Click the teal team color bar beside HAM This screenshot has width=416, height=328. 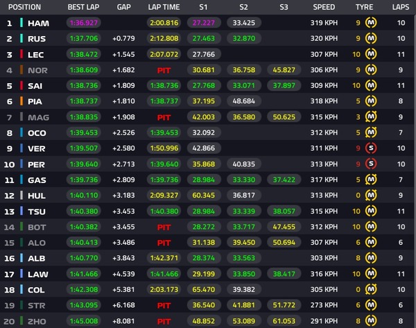pos(21,23)
